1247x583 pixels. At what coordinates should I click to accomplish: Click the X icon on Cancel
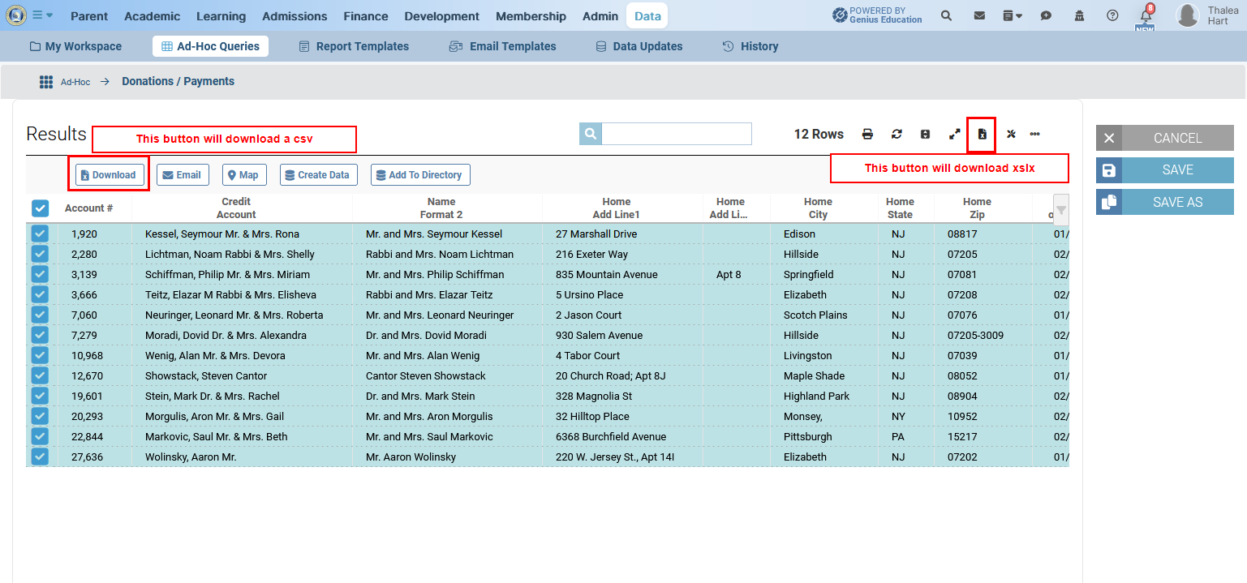pos(1109,138)
